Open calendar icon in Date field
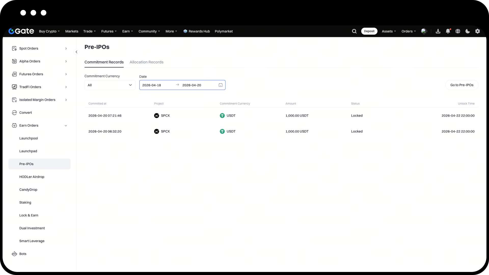This screenshot has height=275, width=489. click(221, 85)
